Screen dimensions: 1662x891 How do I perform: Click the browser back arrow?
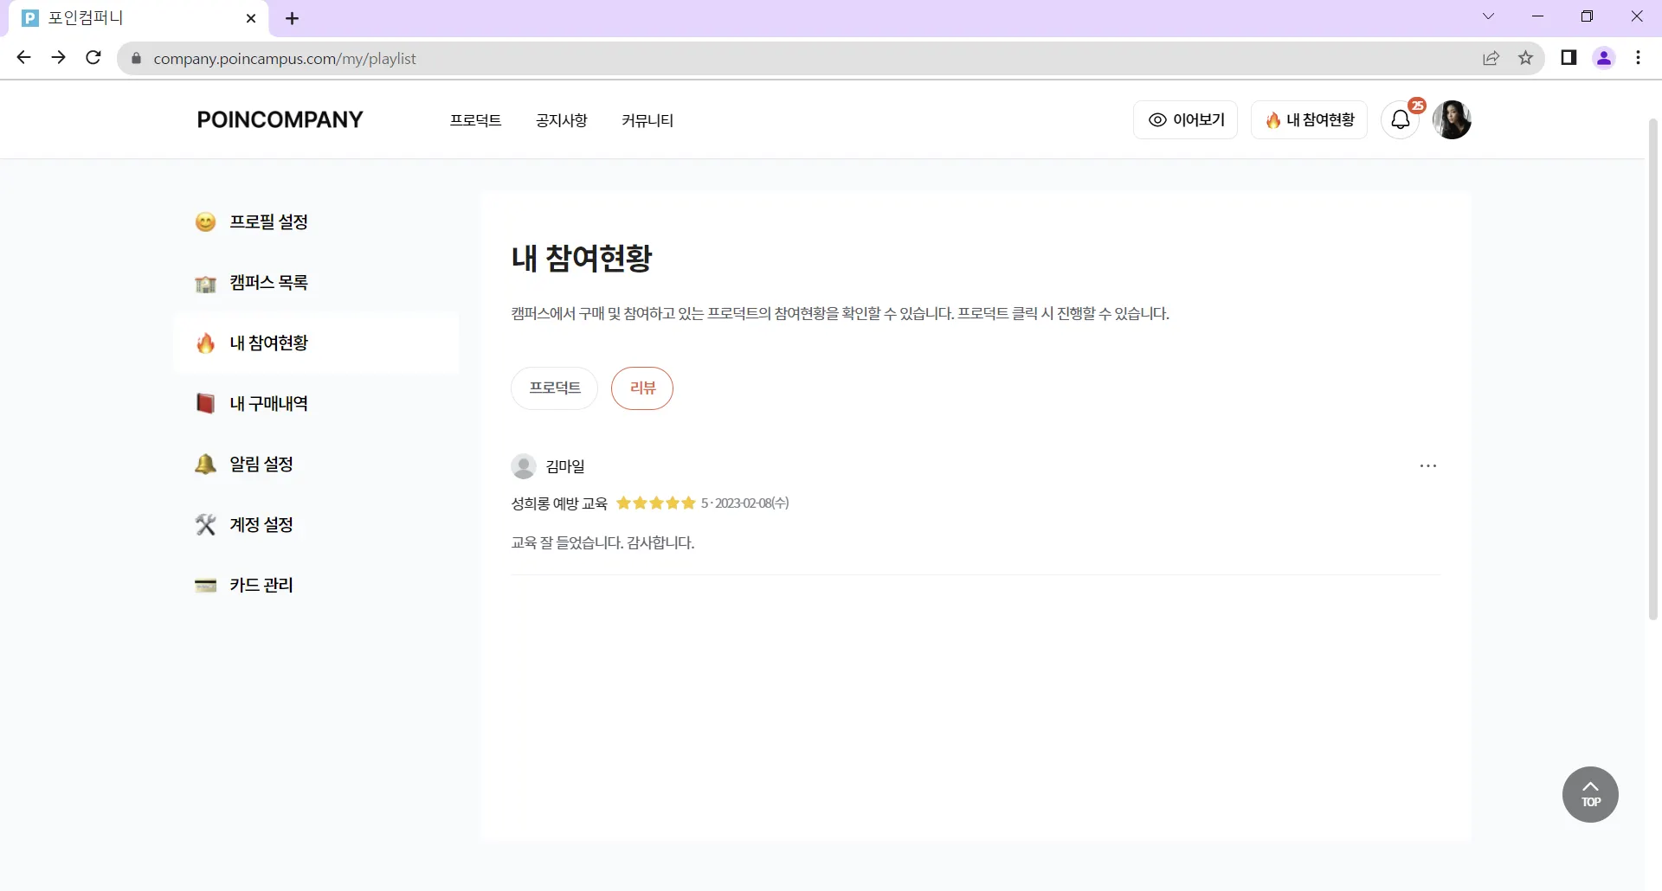pyautogui.click(x=23, y=58)
